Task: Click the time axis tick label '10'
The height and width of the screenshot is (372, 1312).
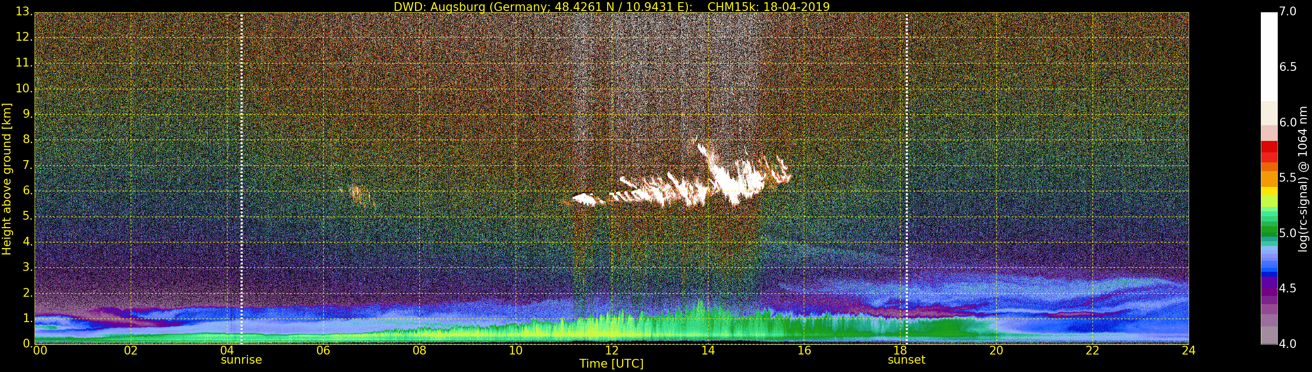Action: 516,351
